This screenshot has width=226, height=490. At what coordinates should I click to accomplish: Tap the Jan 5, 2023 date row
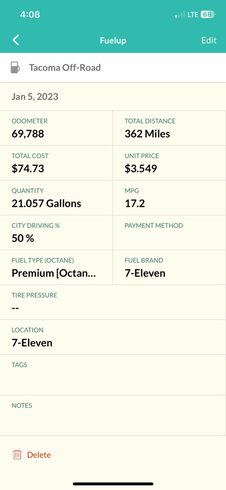coord(113,96)
